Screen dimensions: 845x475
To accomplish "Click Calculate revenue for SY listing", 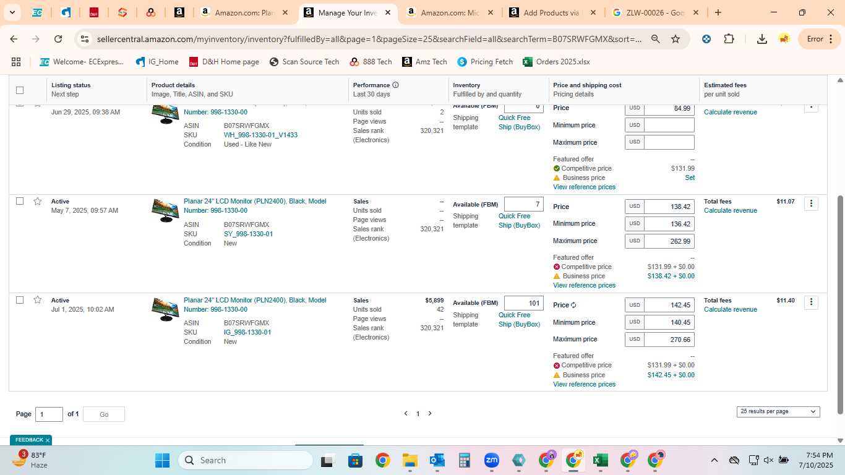I will (x=731, y=210).
